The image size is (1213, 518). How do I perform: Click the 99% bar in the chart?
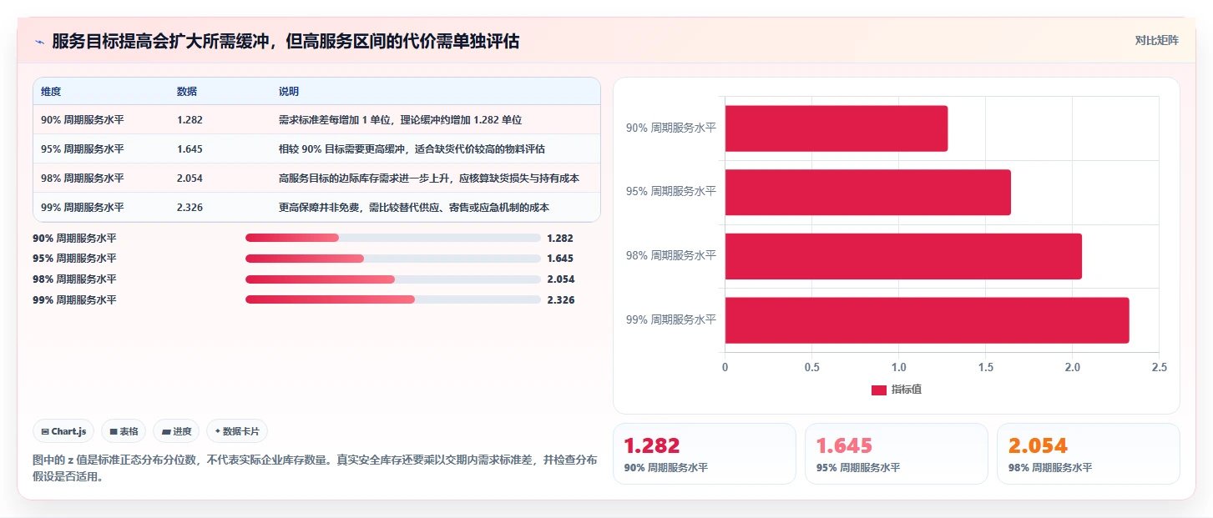[x=927, y=320]
